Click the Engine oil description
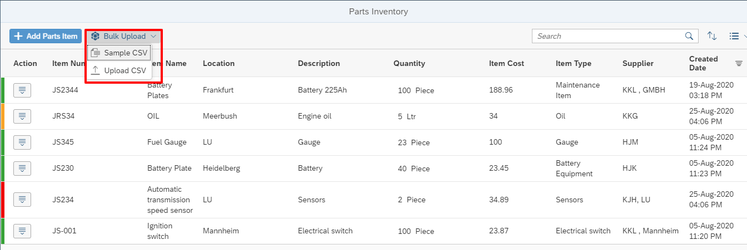747x250 pixels. [x=315, y=116]
